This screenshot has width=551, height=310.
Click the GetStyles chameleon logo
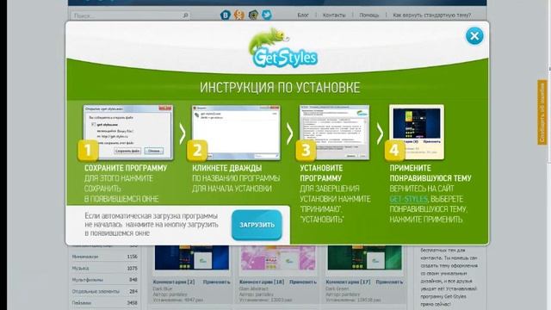coord(283,48)
